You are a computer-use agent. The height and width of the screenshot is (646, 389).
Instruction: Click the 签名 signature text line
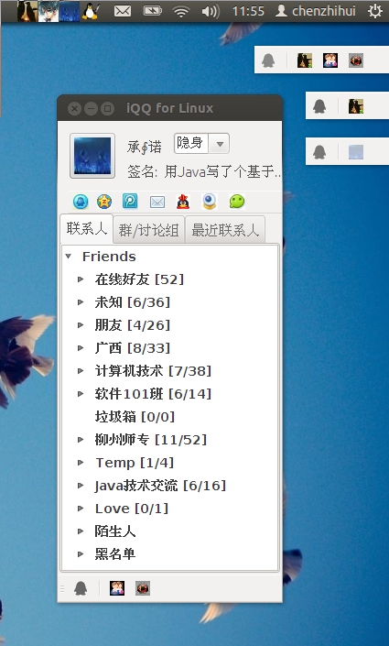coord(204,171)
